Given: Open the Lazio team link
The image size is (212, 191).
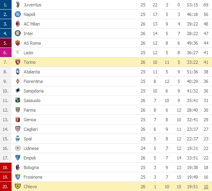Looking at the screenshot, I should (28, 53).
